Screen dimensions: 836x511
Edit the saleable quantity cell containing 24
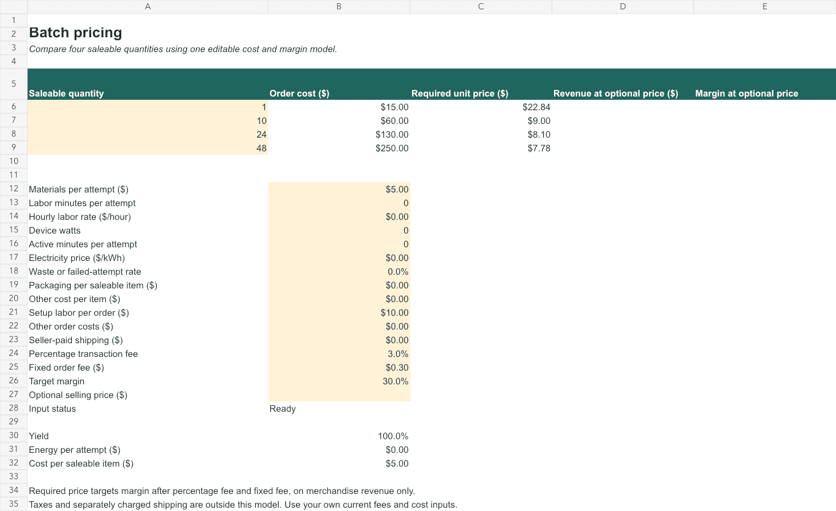(x=148, y=134)
